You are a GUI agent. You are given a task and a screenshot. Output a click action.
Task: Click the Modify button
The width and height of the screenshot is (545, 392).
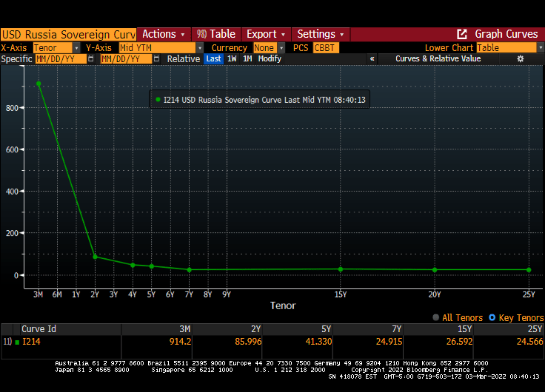270,59
